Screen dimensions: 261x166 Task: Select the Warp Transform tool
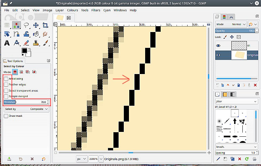pos(26,34)
